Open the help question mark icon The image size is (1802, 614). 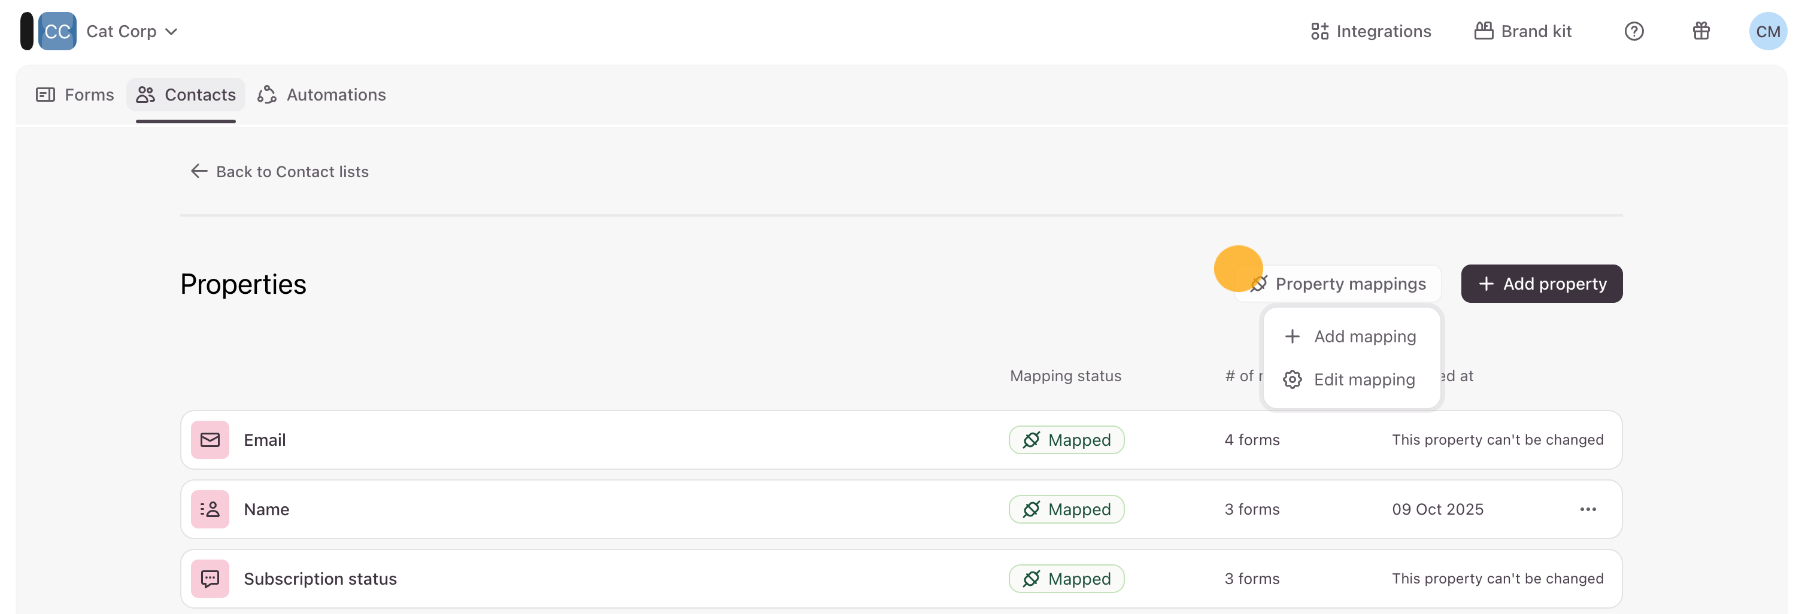point(1633,32)
